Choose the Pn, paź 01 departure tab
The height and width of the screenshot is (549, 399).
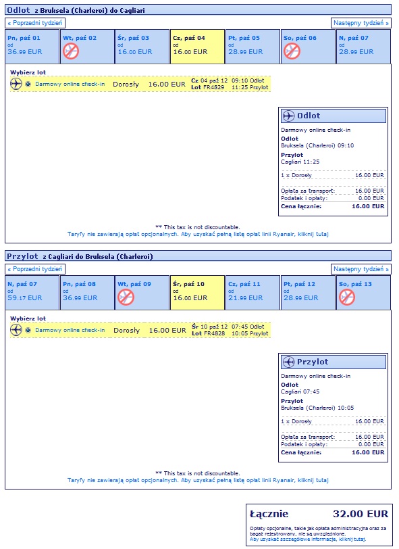32,47
